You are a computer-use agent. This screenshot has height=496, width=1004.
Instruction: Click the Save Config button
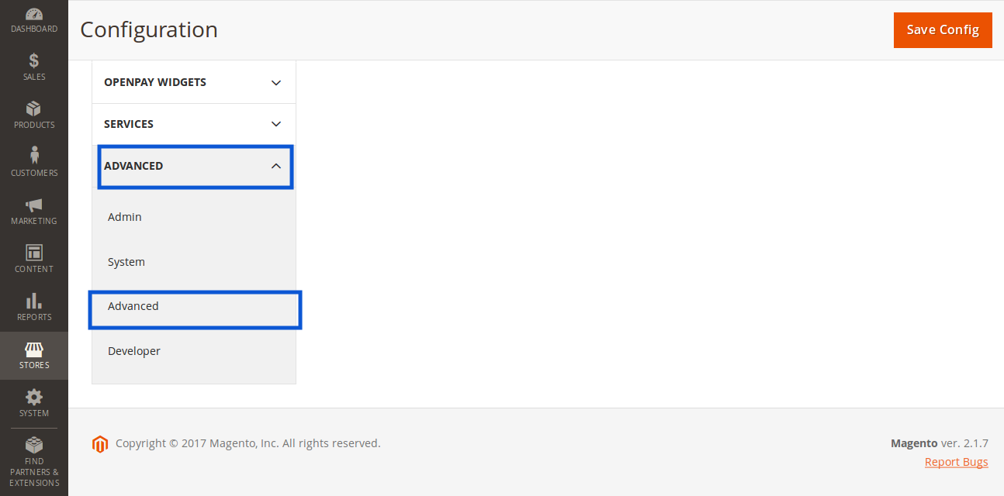click(943, 29)
